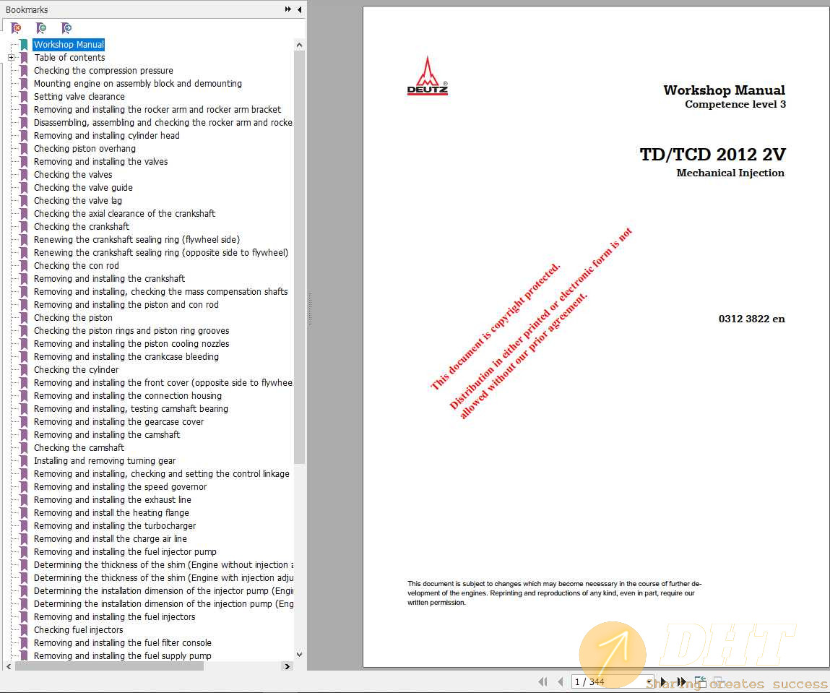The width and height of the screenshot is (830, 693).
Task: Expand the Table of contents bookmark node
Action: coord(11,57)
